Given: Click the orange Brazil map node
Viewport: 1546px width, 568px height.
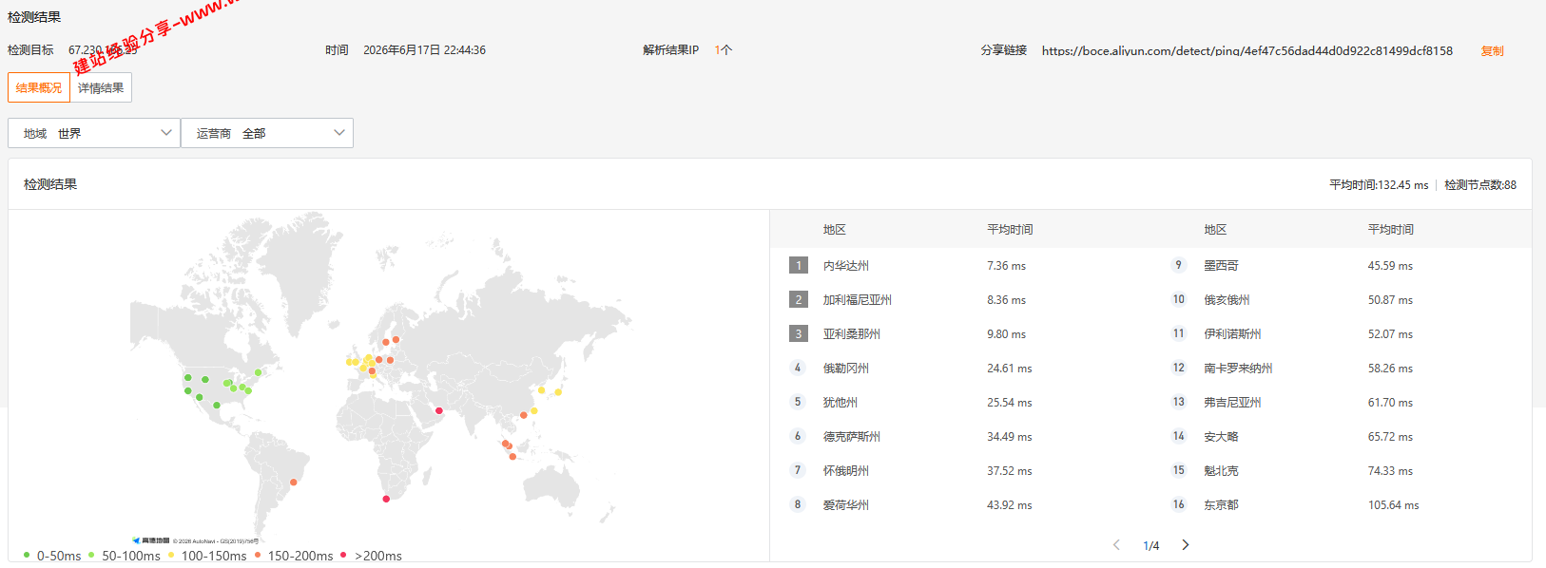Looking at the screenshot, I should (294, 483).
